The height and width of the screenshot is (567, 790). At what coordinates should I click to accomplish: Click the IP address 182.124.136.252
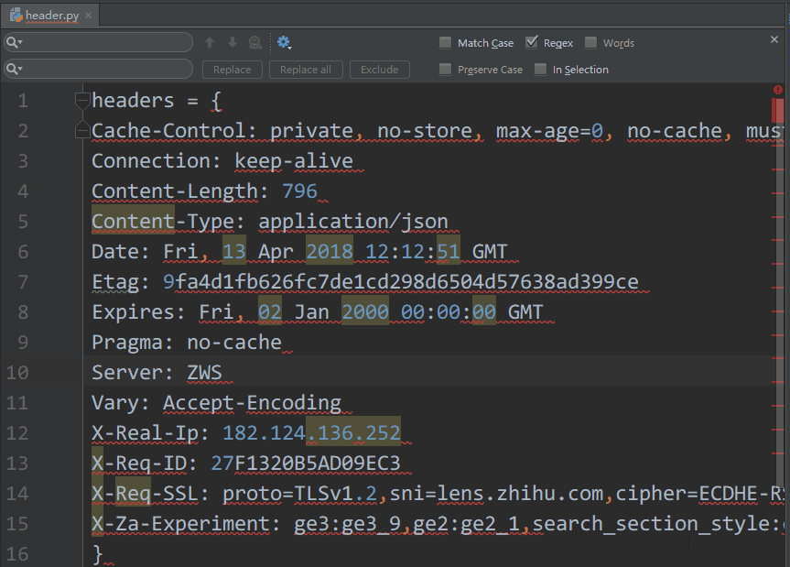[311, 433]
